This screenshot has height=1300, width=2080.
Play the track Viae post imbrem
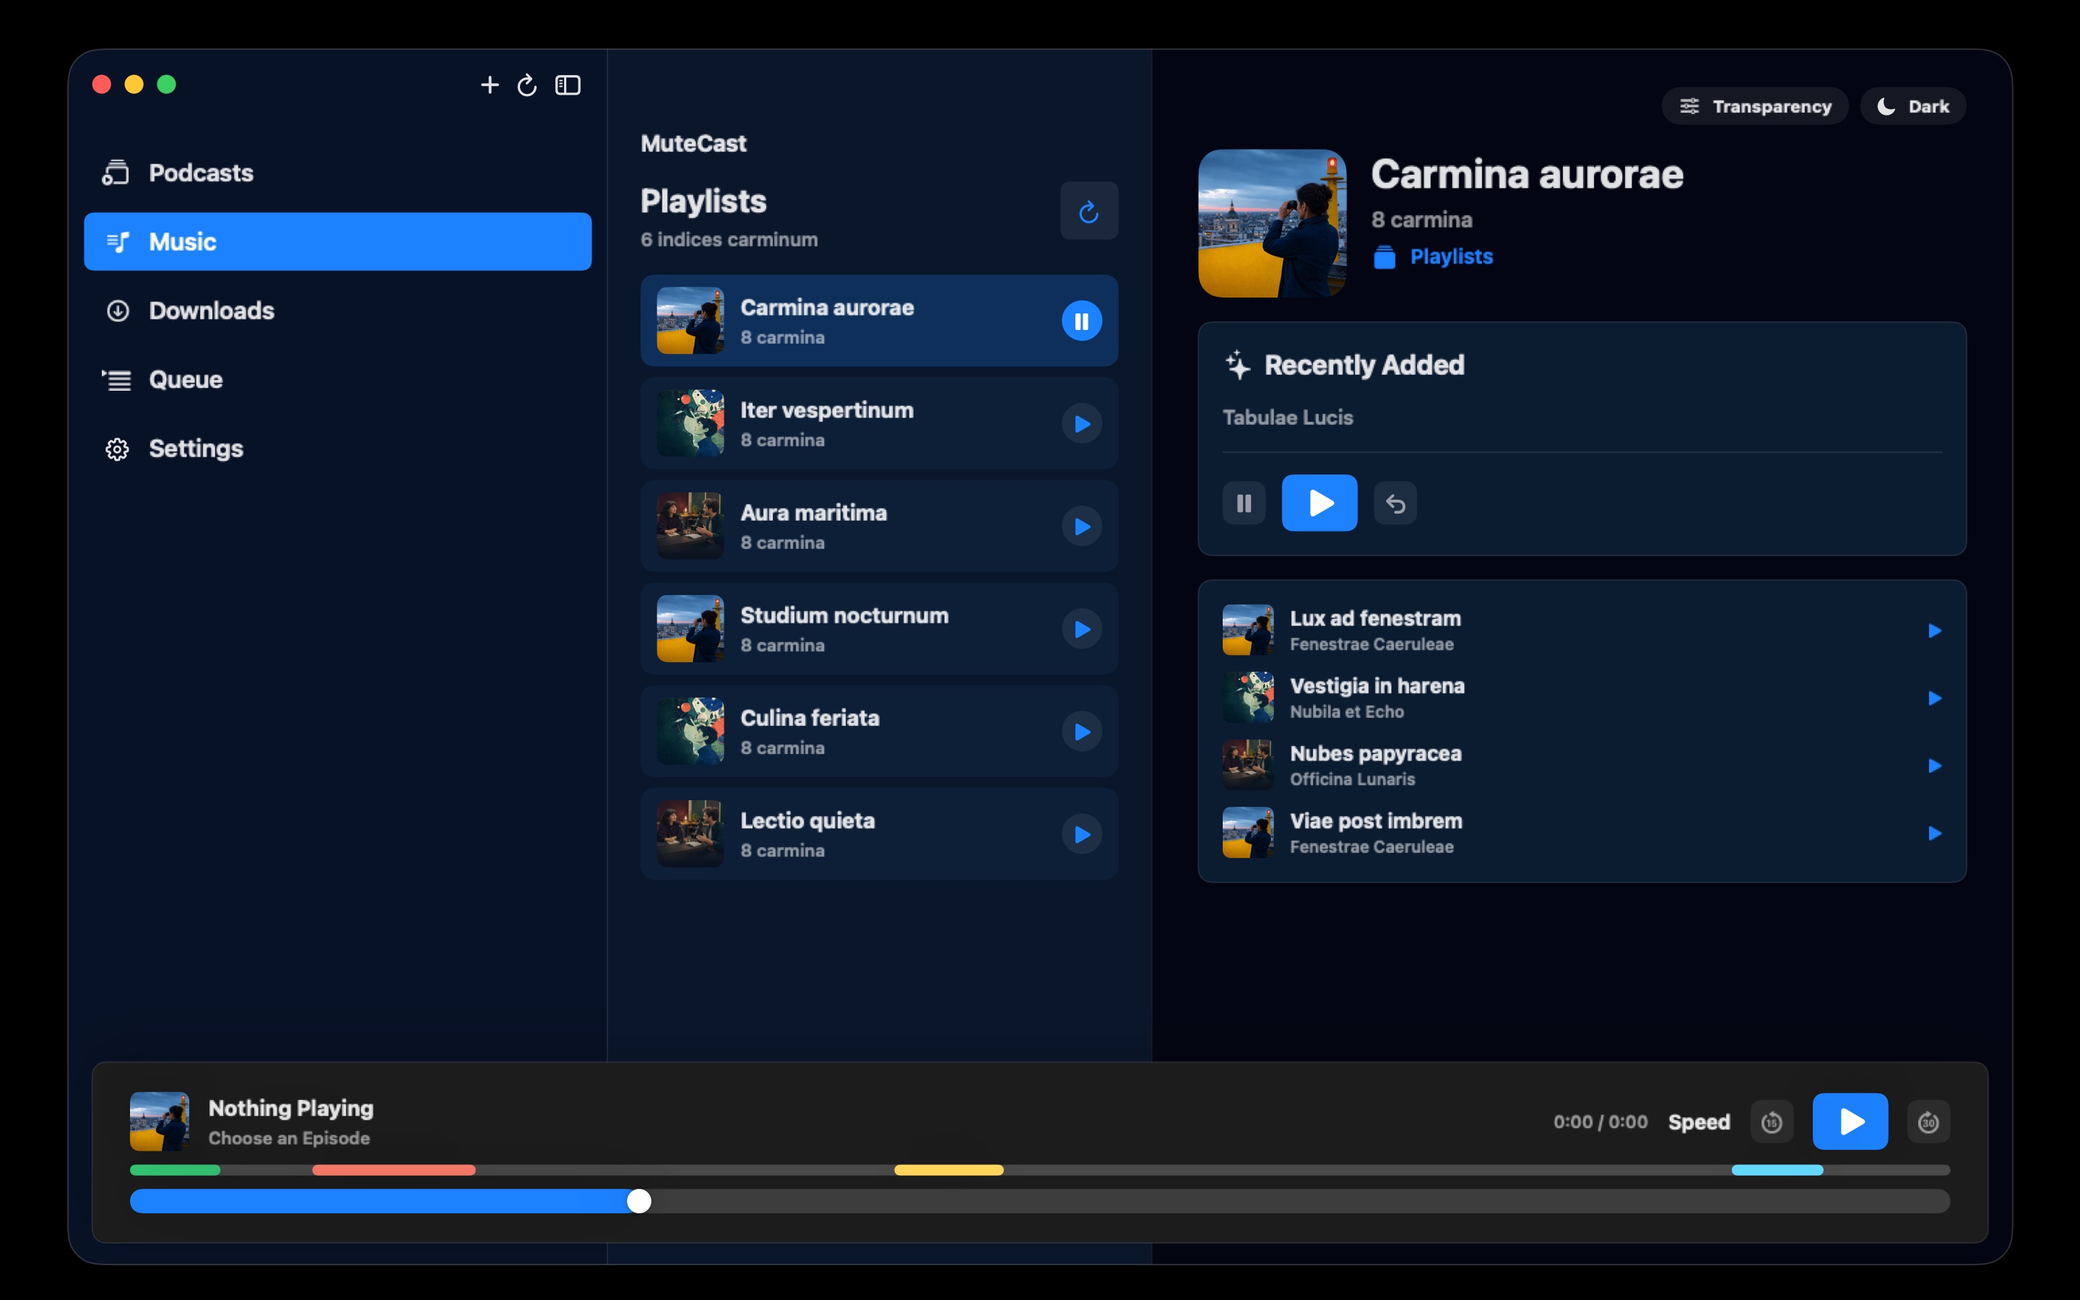tap(1934, 833)
